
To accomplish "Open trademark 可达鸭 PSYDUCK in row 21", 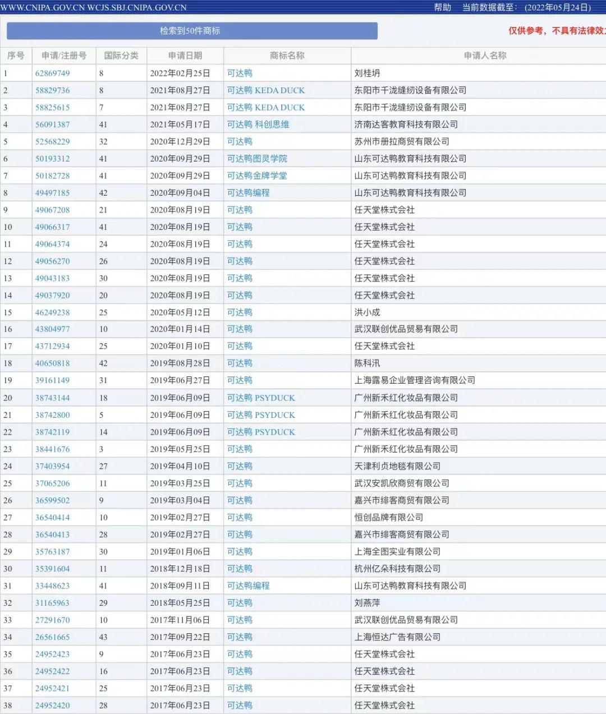I will pos(261,415).
